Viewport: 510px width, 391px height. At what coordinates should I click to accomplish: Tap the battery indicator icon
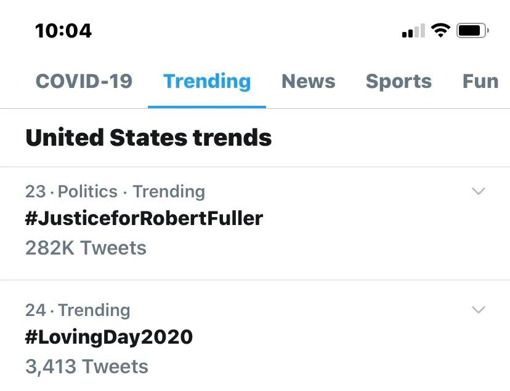(472, 30)
